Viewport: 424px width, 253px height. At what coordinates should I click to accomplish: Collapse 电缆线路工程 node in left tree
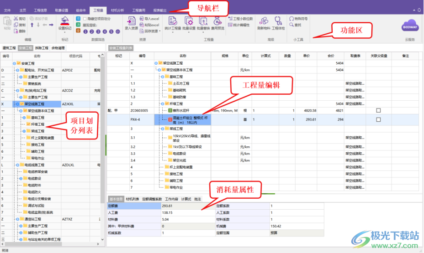click(17, 165)
